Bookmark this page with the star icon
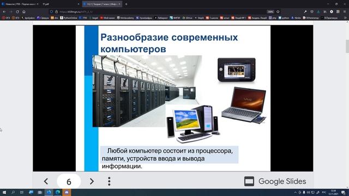Viewport: 349px width, 196px height. 278,11
